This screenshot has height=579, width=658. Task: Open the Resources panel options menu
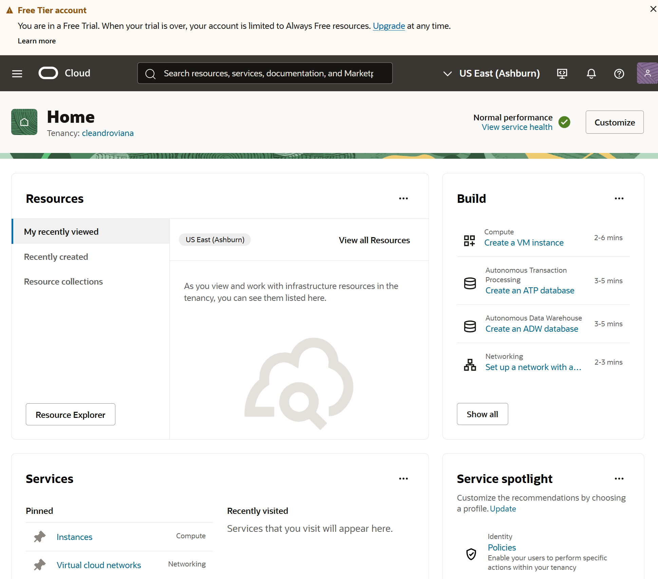click(403, 199)
